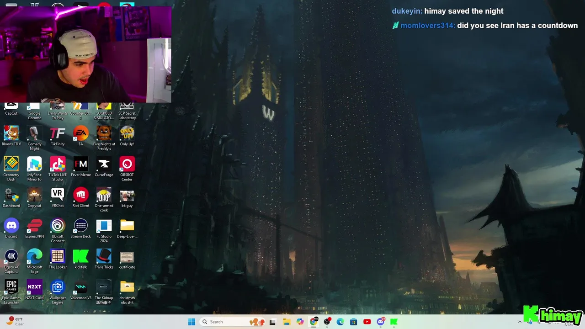585x329 pixels.
Task: Click the Only Up! game shortcut
Action: (127, 136)
